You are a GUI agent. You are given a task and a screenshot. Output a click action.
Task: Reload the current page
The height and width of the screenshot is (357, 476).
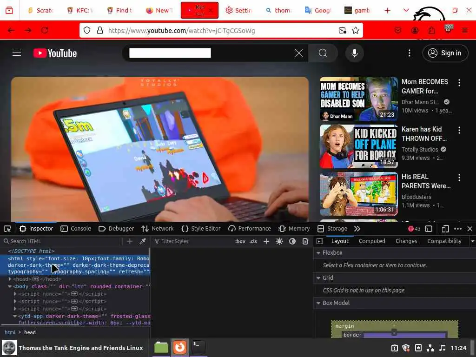(x=45, y=30)
